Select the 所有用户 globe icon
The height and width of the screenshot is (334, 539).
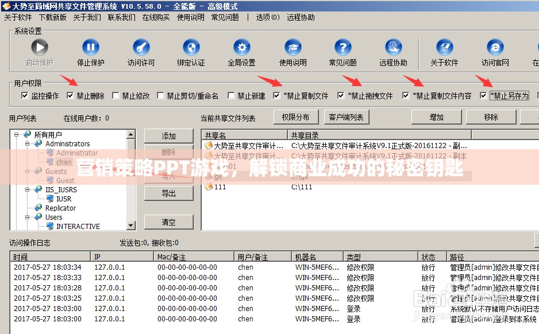click(27, 134)
